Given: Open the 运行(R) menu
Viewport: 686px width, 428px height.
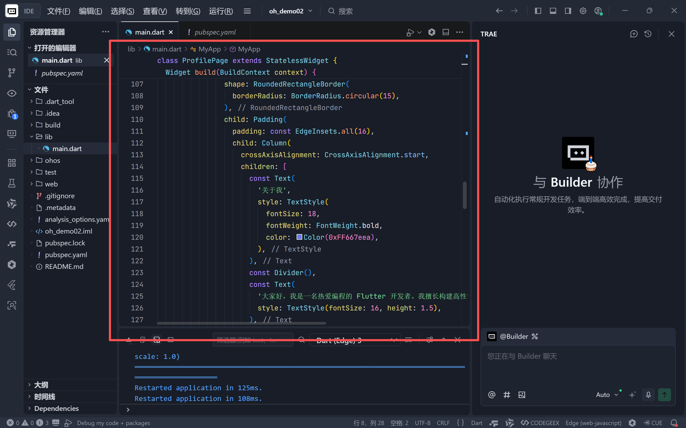Looking at the screenshot, I should point(221,11).
